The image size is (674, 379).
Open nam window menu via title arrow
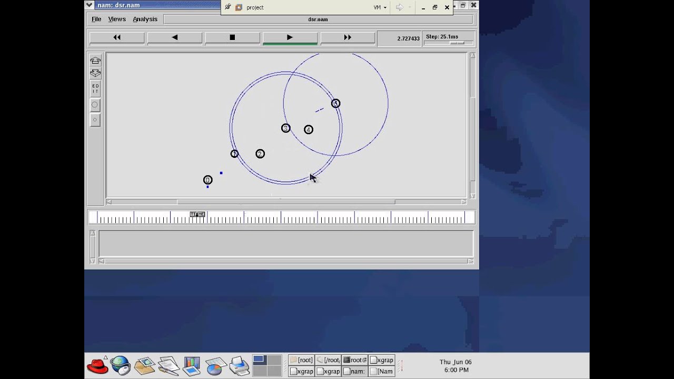[89, 5]
